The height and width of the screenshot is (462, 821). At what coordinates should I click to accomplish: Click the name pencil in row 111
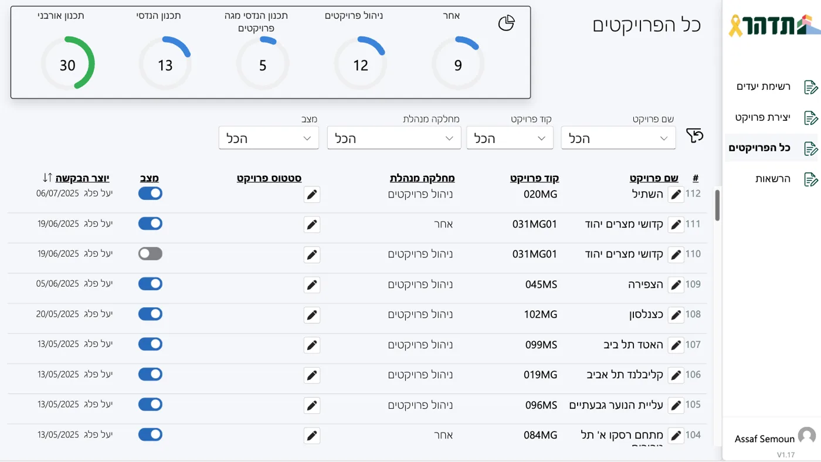coord(676,225)
